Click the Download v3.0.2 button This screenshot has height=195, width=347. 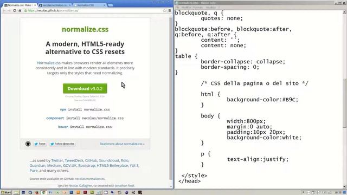tap(85, 88)
